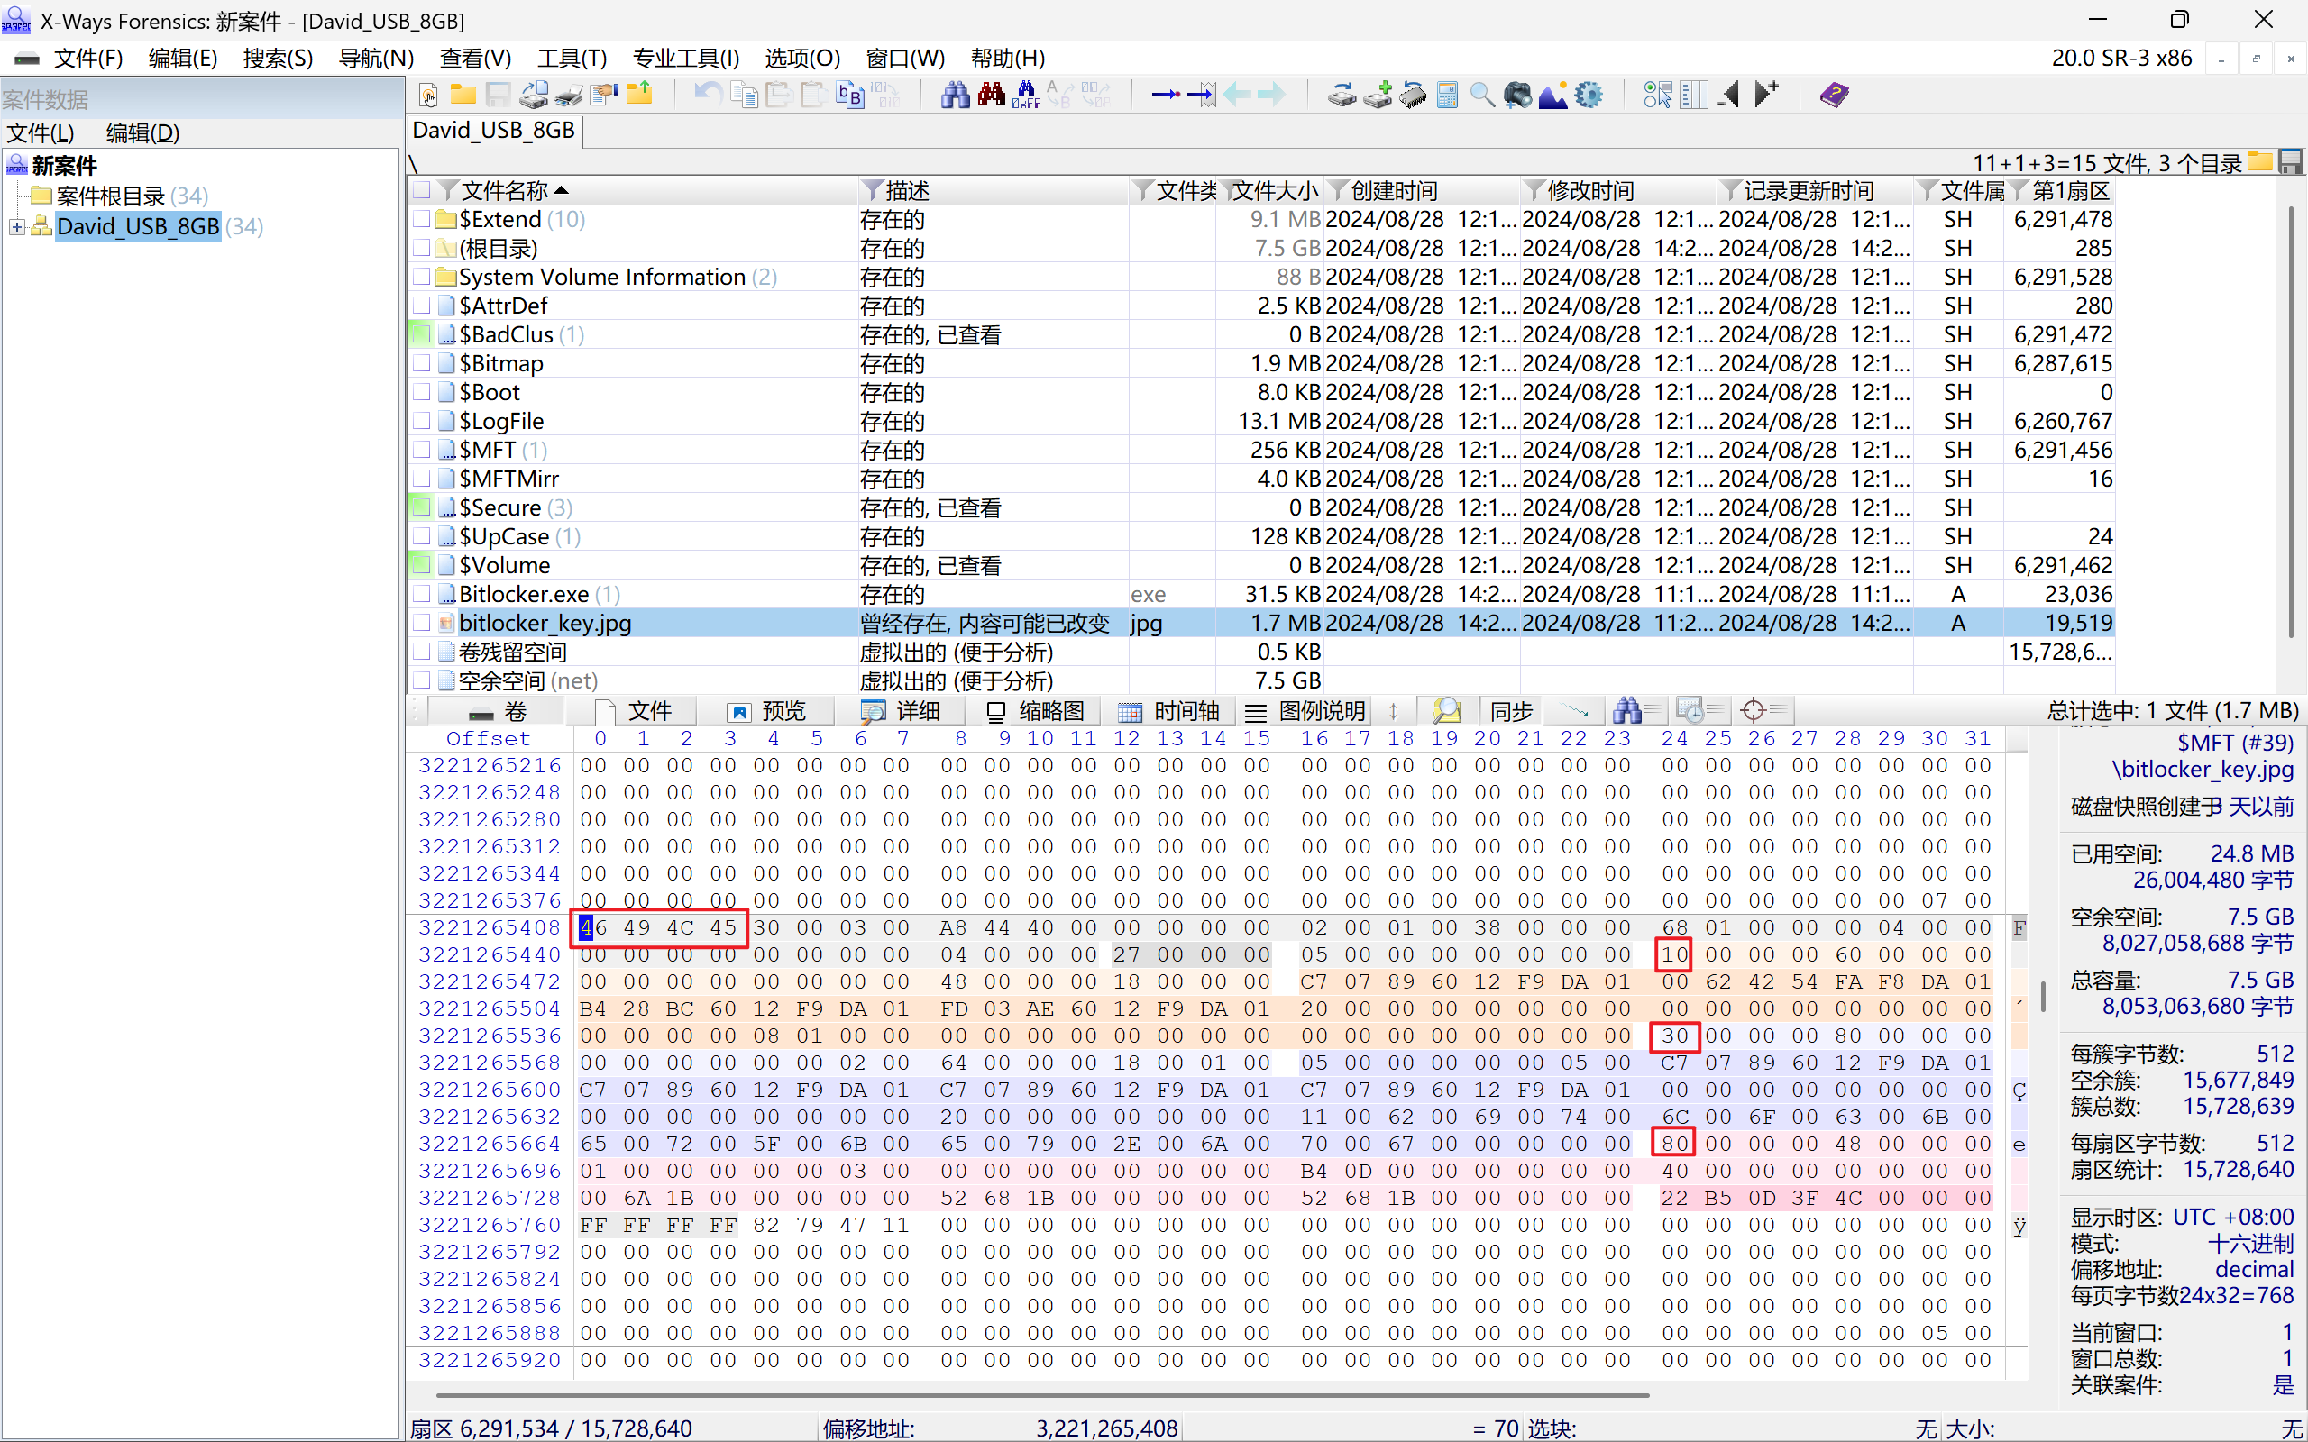This screenshot has width=2308, height=1442.
Task: Open the calculator toolbar icon
Action: point(1448,95)
